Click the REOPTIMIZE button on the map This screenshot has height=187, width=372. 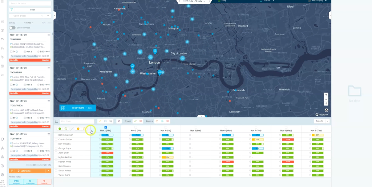(x=78, y=108)
